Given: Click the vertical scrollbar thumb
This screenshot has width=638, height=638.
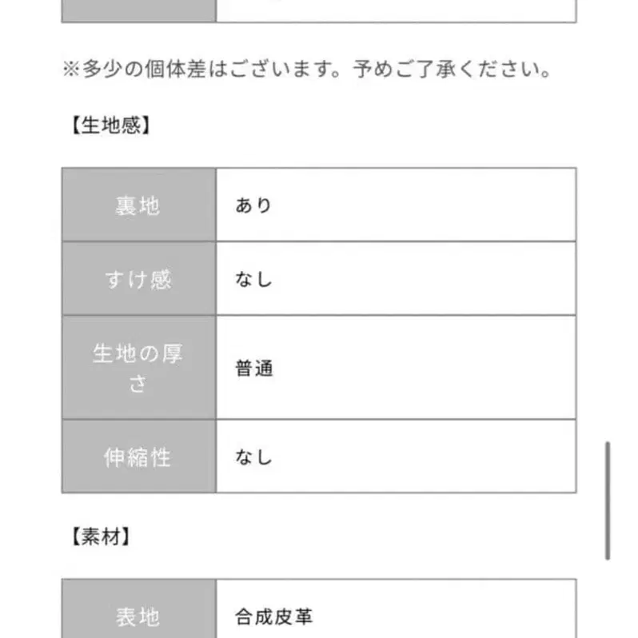Looking at the screenshot, I should point(608,500).
